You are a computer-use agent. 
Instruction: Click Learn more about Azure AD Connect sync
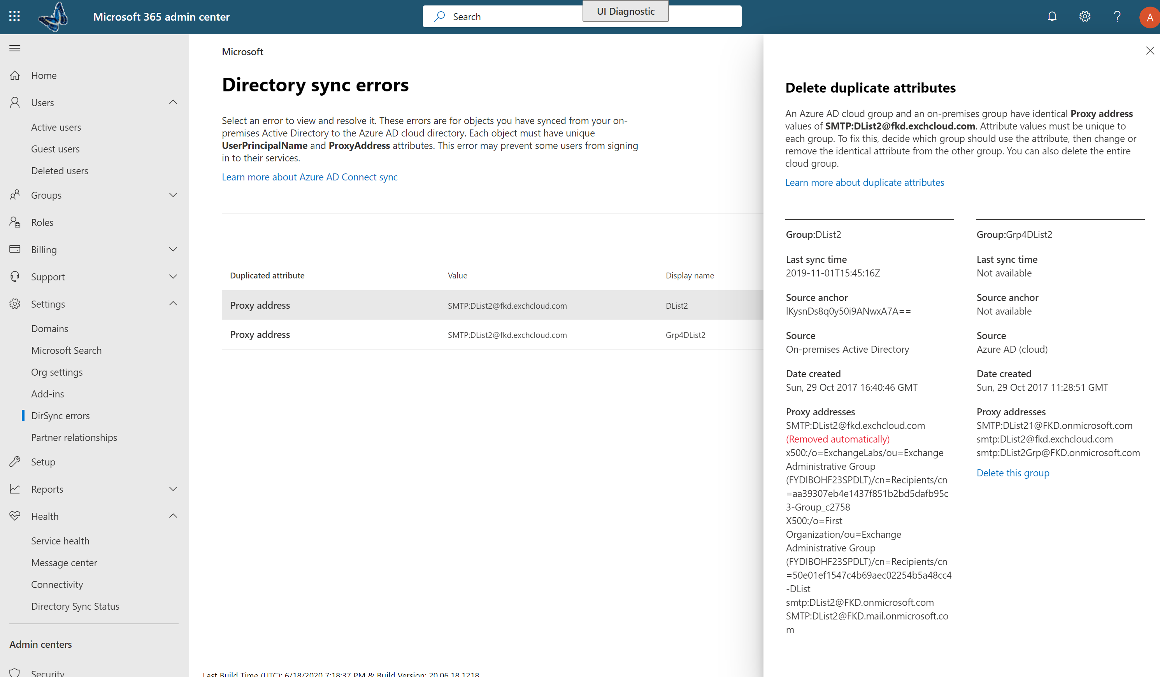309,177
